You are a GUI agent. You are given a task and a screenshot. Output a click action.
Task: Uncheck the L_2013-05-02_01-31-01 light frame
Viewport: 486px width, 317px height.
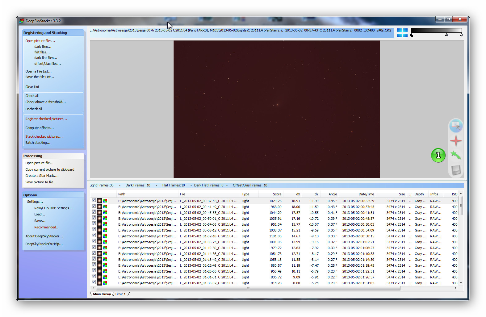pos(94,276)
